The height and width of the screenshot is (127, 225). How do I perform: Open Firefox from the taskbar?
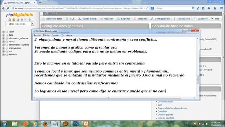click(x=45, y=124)
